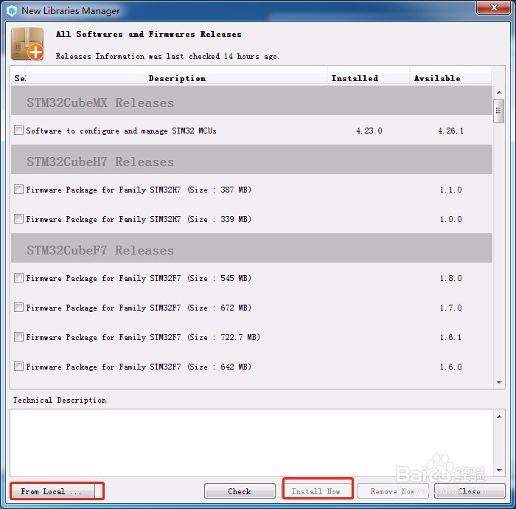Click the Close button at bottom
516x509 pixels.
(x=470, y=491)
